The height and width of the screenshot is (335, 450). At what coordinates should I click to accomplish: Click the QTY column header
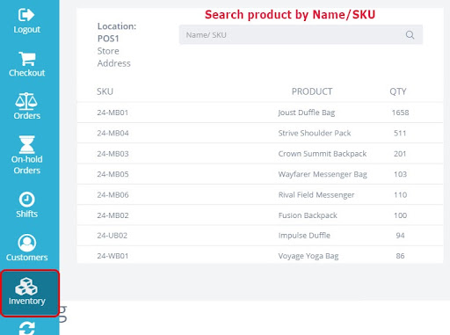[x=398, y=91]
